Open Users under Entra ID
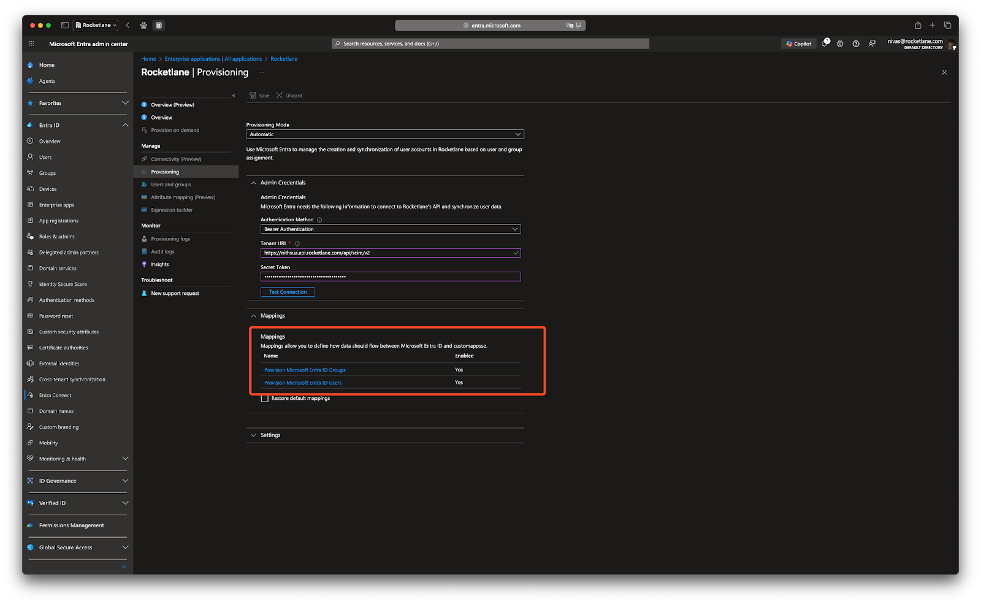The height and width of the screenshot is (604, 981). coord(45,157)
